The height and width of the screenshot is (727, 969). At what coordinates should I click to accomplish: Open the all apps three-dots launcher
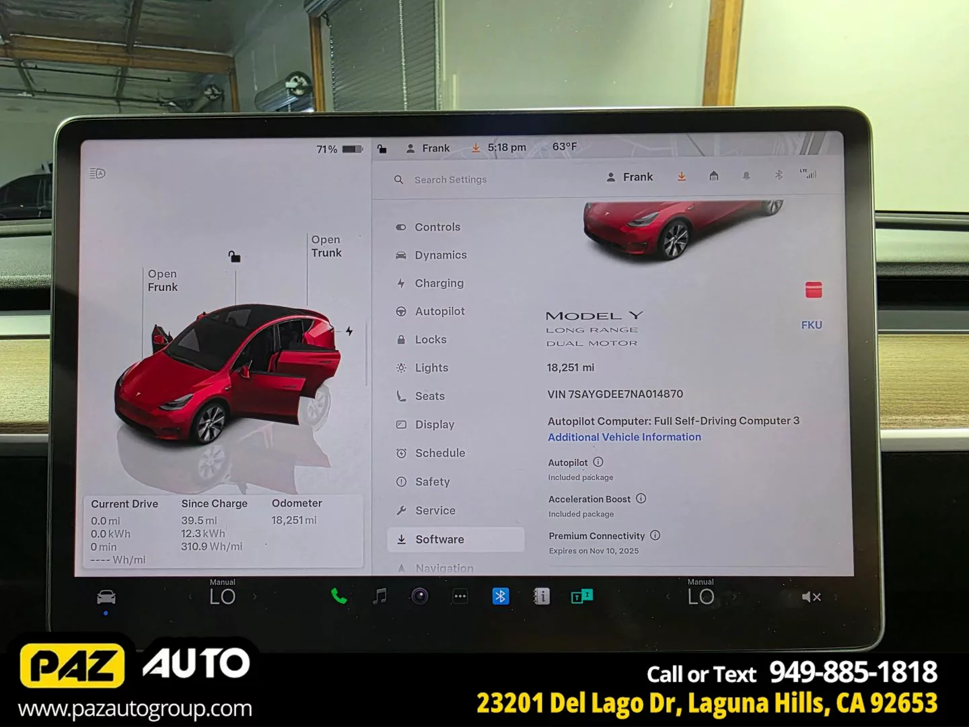pos(460,596)
